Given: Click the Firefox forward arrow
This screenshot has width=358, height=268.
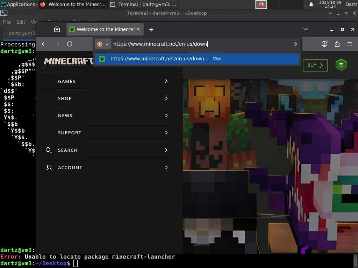Looking at the screenshot, I should (x=57, y=44).
